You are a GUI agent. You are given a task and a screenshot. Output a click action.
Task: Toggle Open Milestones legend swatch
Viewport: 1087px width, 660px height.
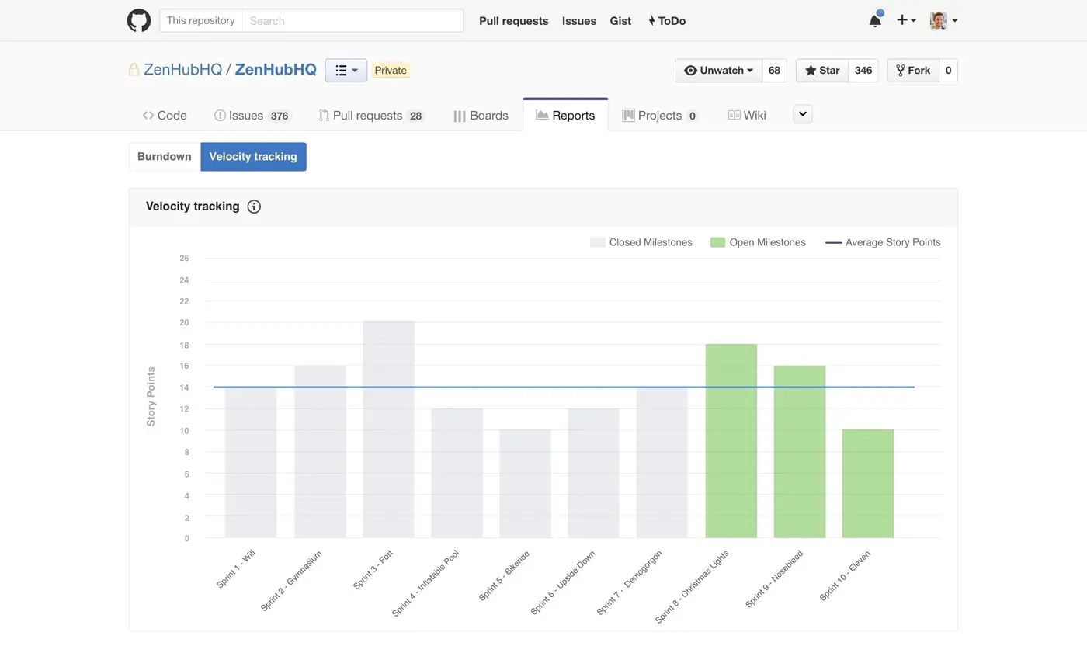pos(717,242)
